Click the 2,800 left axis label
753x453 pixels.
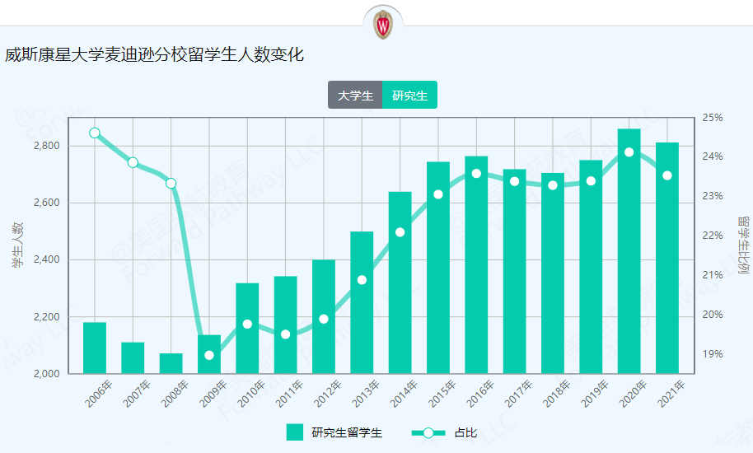(x=47, y=146)
